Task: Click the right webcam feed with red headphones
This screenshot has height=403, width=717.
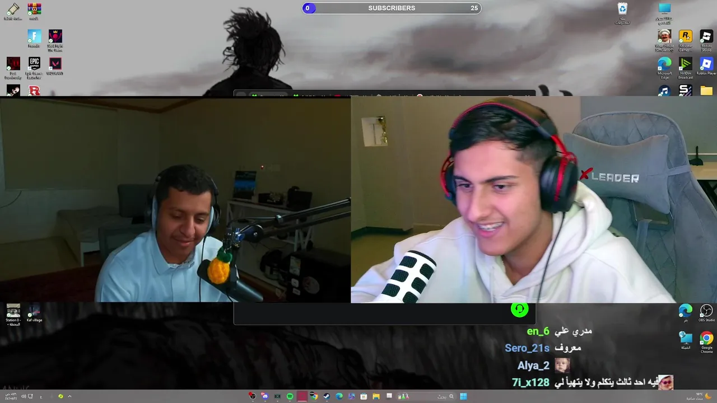Action: (x=534, y=199)
